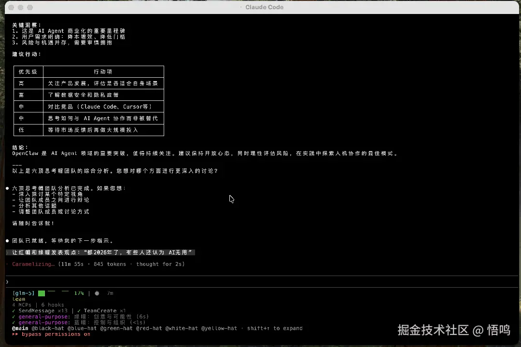Select the @blue-hat agent

point(82,328)
